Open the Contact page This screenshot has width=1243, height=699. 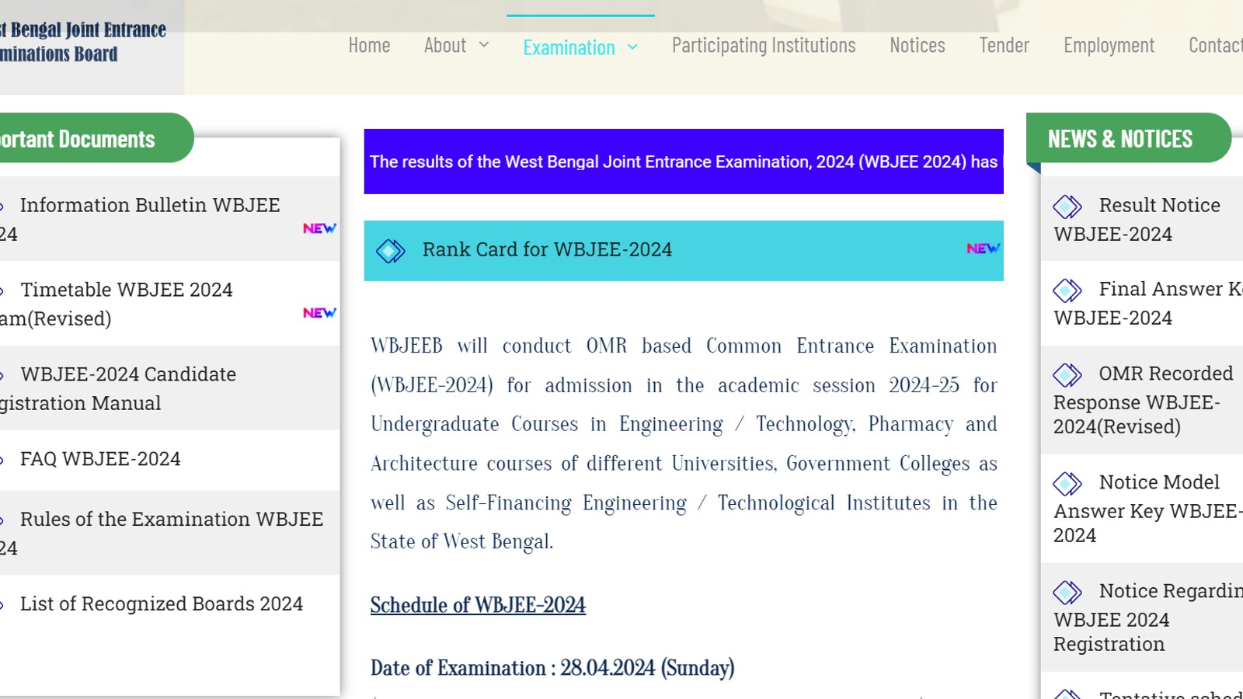[1216, 46]
